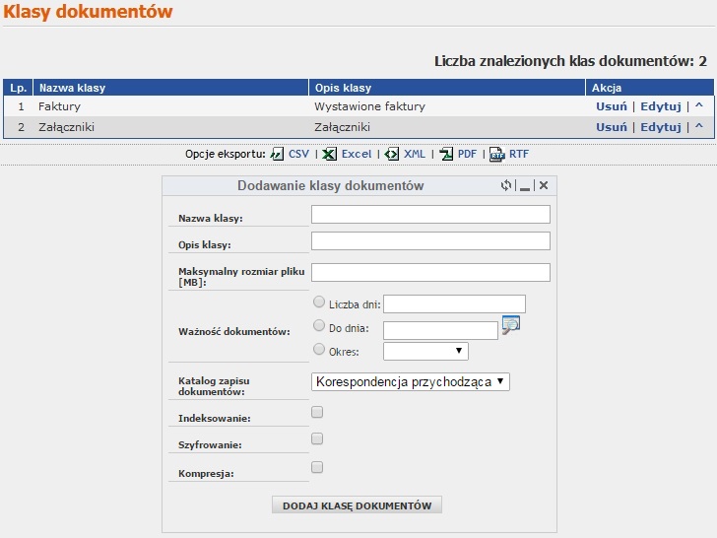
Task: Enable the Kompresja checkbox
Action: tap(317, 467)
